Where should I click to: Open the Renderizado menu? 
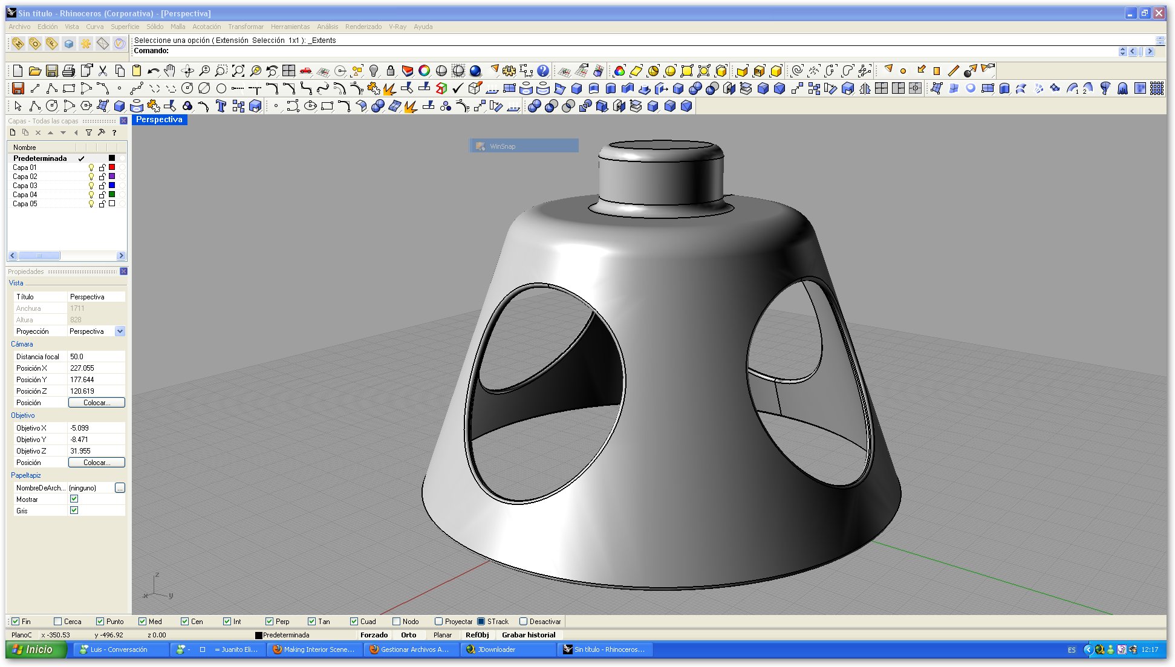(x=363, y=27)
